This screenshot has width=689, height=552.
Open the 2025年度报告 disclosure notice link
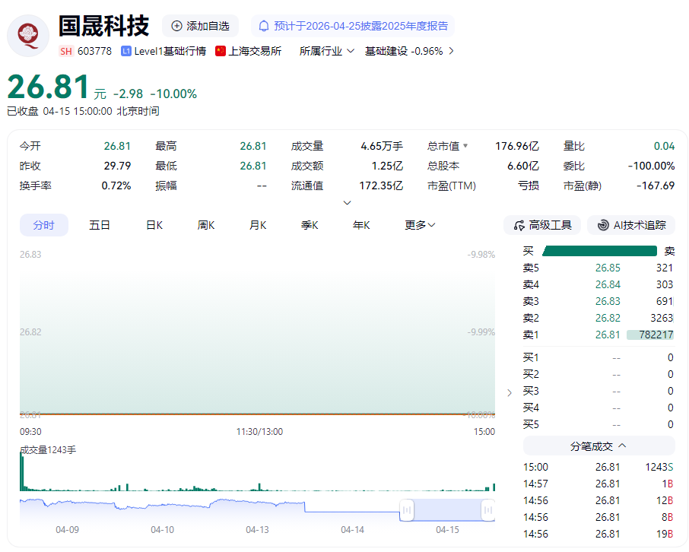[x=360, y=26]
